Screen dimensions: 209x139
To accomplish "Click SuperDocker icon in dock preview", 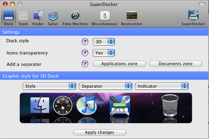I will pos(120,105).
